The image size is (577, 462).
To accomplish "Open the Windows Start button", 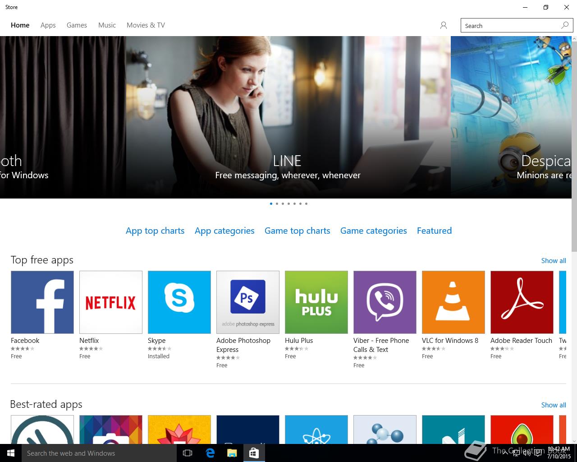I will coord(11,453).
